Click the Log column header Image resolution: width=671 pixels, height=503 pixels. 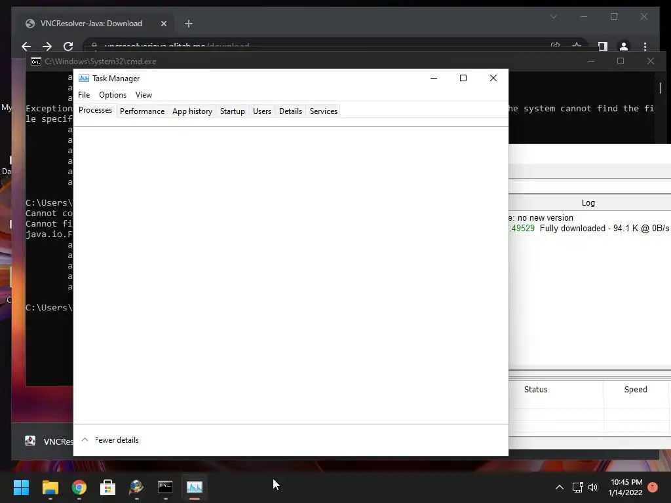tap(590, 203)
